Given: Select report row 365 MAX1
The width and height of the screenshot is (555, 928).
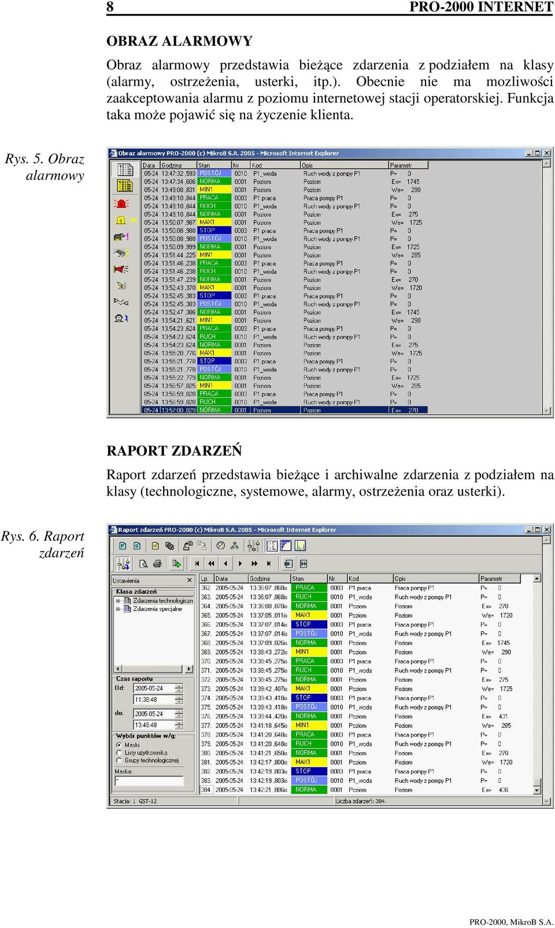Looking at the screenshot, I should pyautogui.click(x=366, y=615).
